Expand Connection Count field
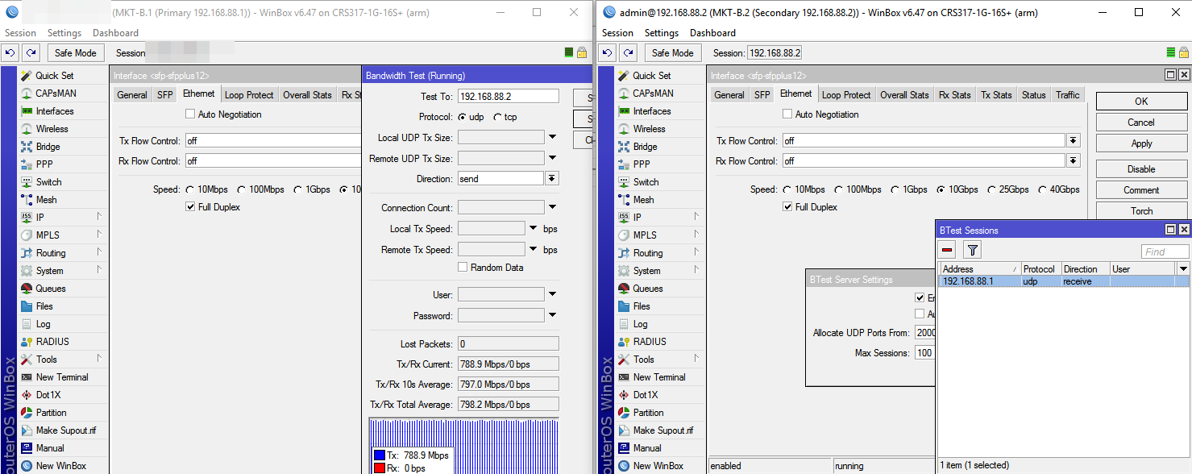This screenshot has width=1192, height=474. 553,208
